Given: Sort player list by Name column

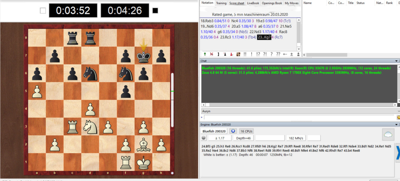Looking at the screenshot, I should coord(314,3).
